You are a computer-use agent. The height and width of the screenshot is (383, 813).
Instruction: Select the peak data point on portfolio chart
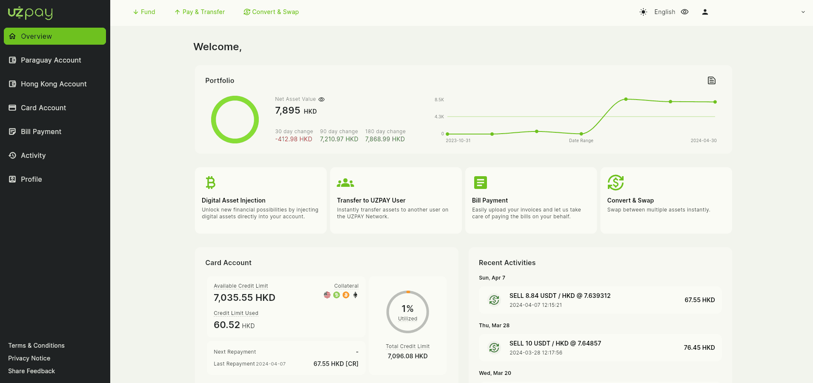point(626,99)
